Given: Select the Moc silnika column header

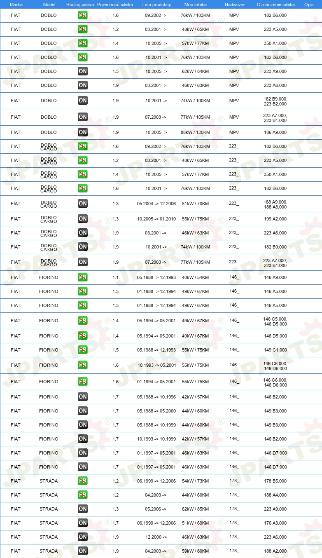Looking at the screenshot, I should pos(196,5).
